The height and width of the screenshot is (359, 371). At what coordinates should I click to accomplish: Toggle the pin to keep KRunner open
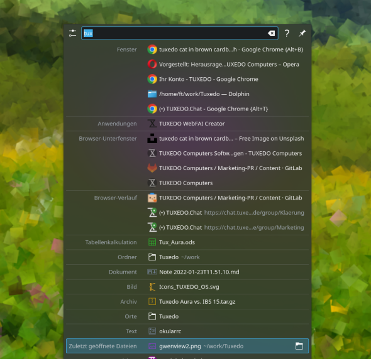302,33
